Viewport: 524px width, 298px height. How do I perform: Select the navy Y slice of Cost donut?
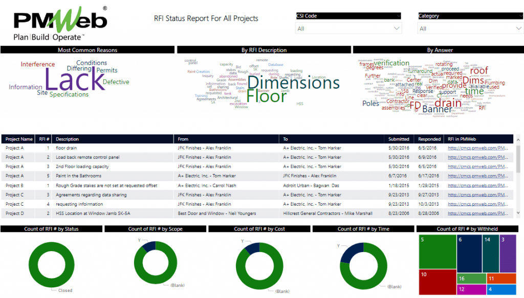(x=252, y=248)
